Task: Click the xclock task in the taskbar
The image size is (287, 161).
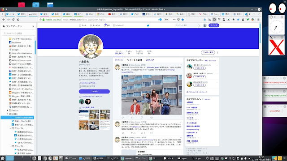Action: 169,158
